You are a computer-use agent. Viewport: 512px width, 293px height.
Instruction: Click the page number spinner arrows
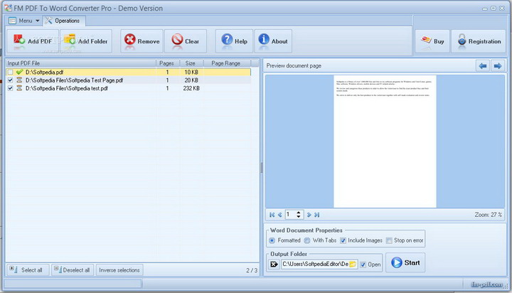coord(298,215)
